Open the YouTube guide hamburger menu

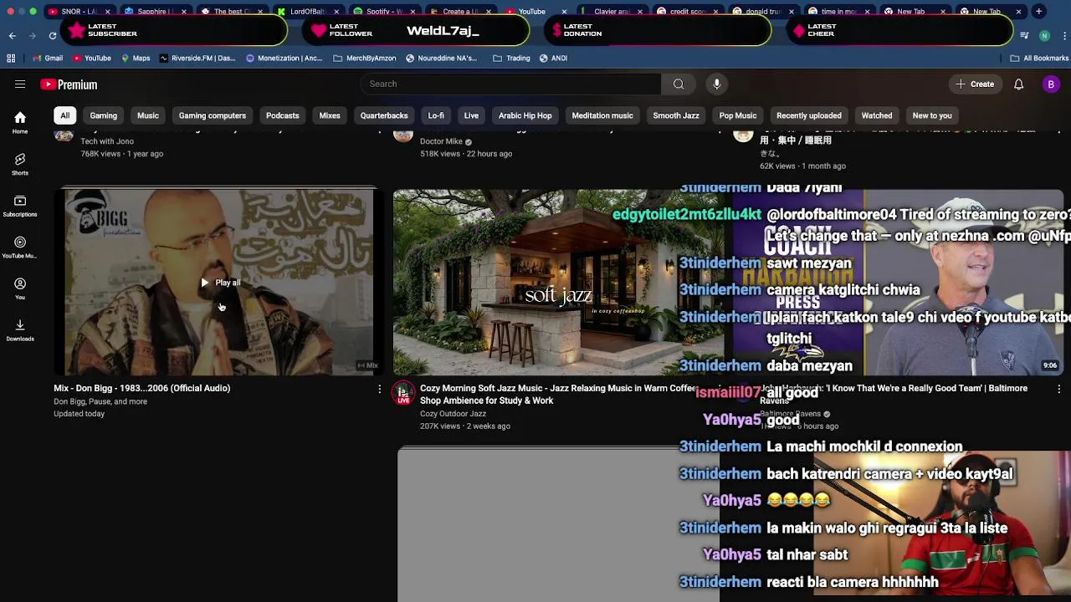(20, 84)
